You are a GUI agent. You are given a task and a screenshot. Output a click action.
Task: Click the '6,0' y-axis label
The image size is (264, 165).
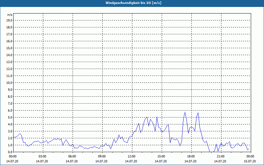10,111
